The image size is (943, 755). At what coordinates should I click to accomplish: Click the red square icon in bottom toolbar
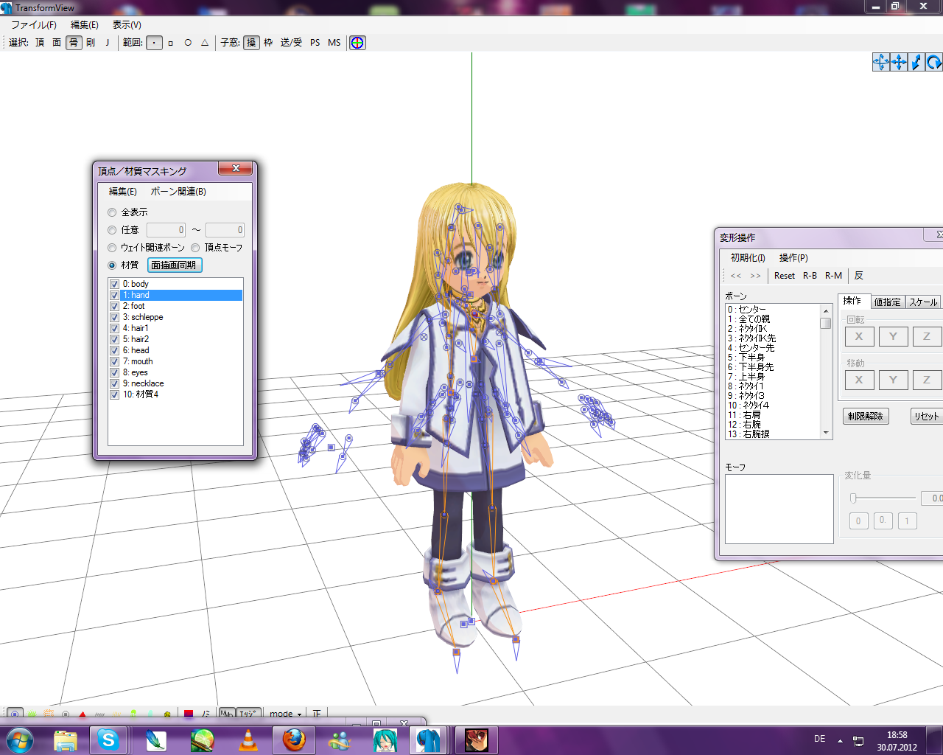pos(189,714)
